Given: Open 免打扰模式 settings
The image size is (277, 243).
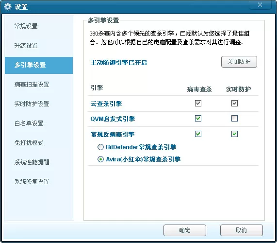Looking at the screenshot, I should [x=29, y=143].
